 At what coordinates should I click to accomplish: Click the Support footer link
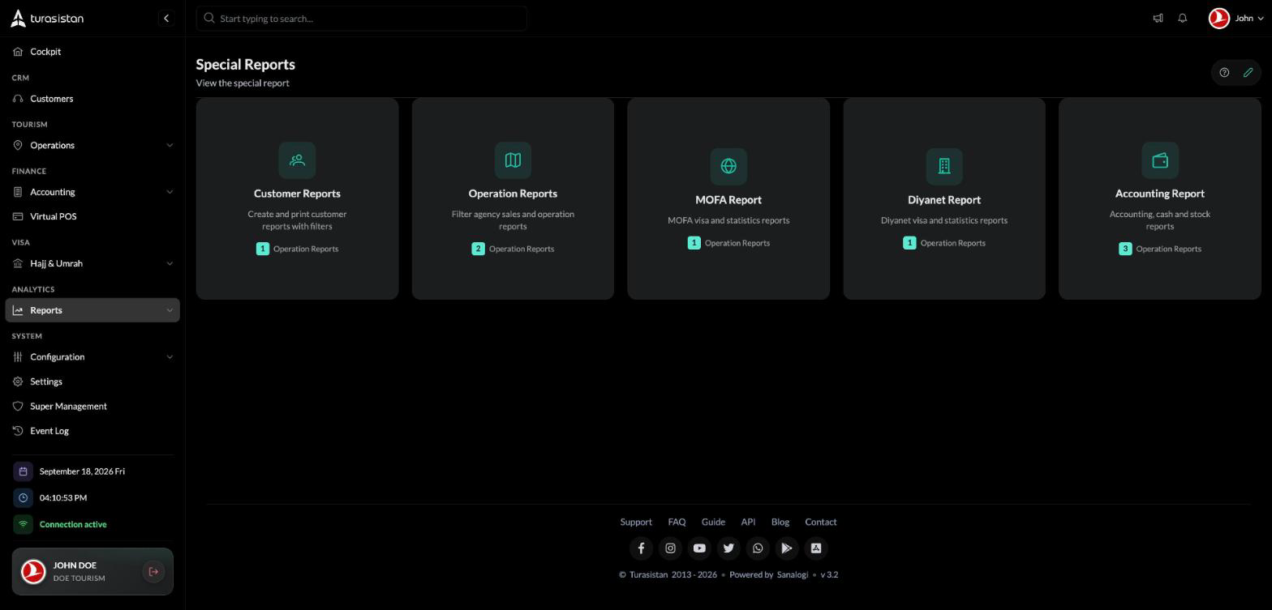[x=636, y=523]
